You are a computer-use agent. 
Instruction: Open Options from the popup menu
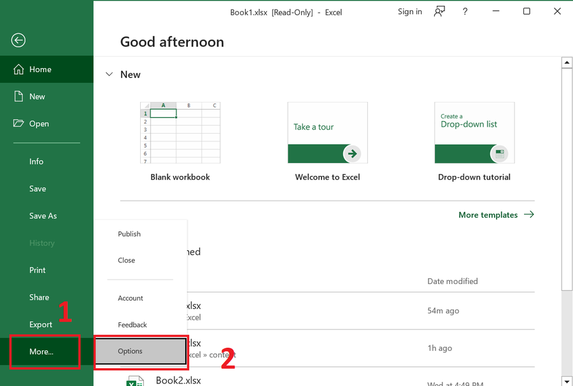tap(141, 351)
